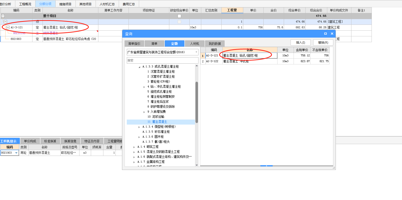Image resolution: width=402 pixels, height=200 pixels.
Task: Expand the 入岩增加费 tree node
Action: (144, 112)
